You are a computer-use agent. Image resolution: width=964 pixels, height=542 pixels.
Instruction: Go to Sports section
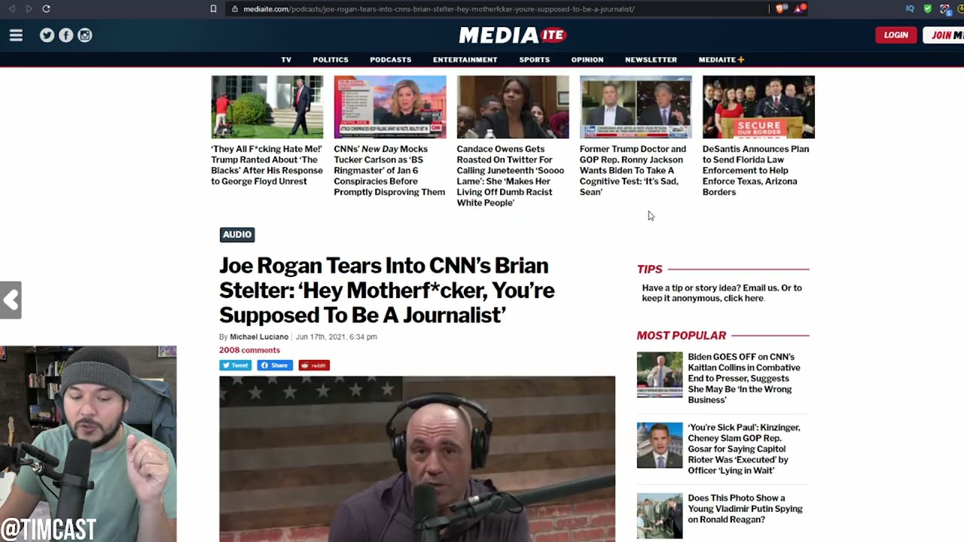(534, 59)
